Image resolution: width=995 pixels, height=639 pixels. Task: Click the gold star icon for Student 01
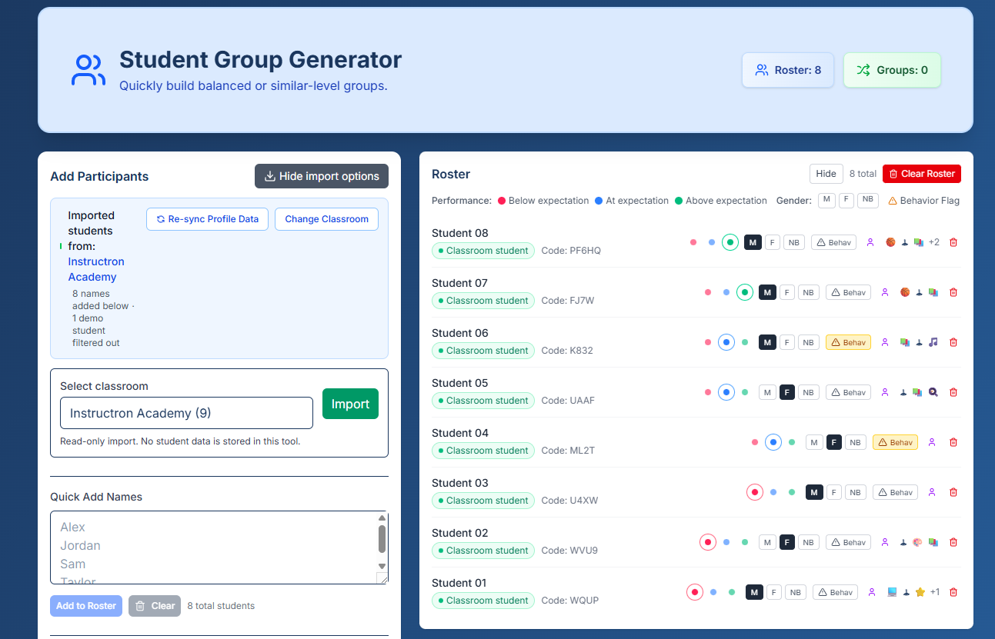tap(920, 592)
